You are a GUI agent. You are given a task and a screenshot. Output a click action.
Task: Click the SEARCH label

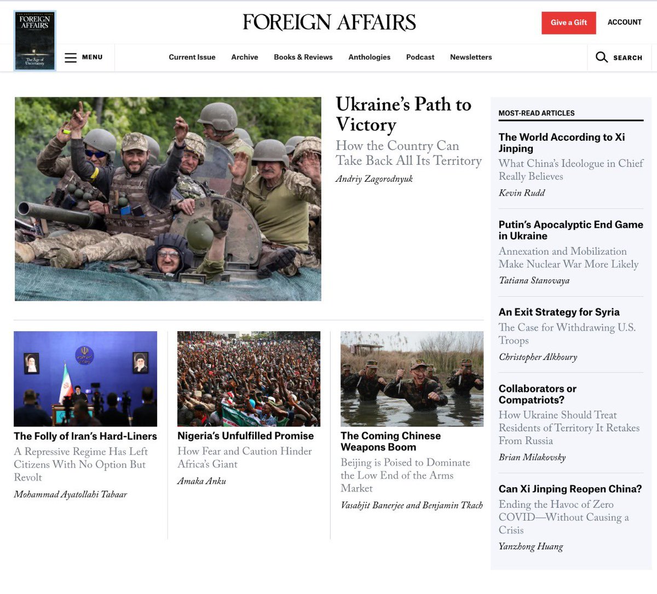[x=627, y=57]
